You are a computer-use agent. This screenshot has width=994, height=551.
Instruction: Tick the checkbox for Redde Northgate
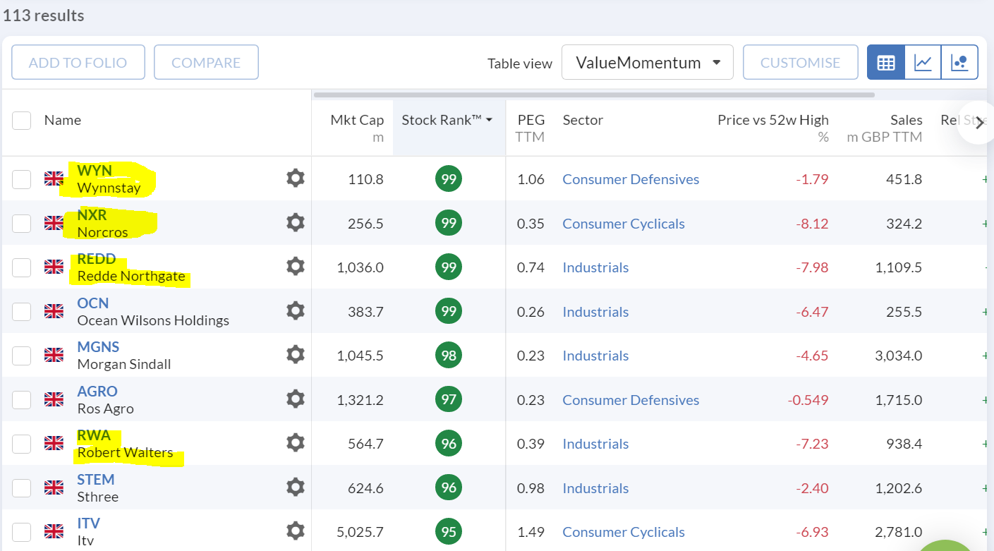coord(21,267)
